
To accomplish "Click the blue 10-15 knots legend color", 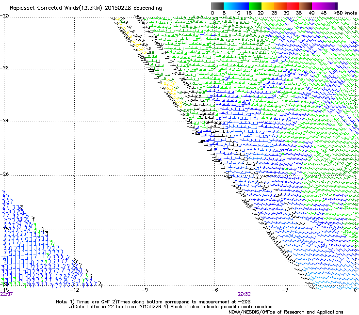I will tap(243, 6).
